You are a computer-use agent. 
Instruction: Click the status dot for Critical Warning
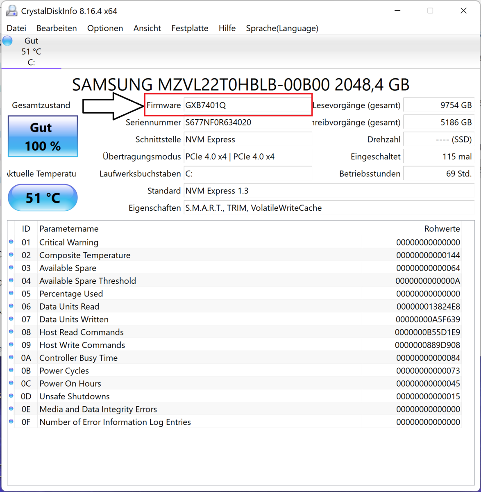click(x=11, y=242)
